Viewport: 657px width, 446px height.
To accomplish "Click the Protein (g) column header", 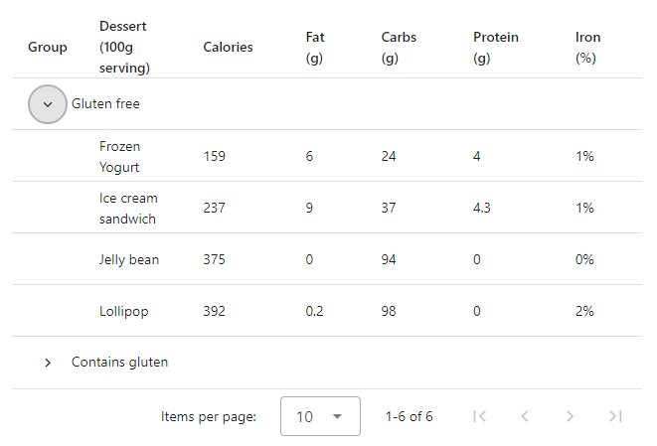I will point(496,48).
